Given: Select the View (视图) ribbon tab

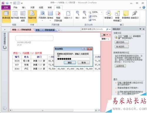Looking at the screenshot, I should [x=58, y=8].
